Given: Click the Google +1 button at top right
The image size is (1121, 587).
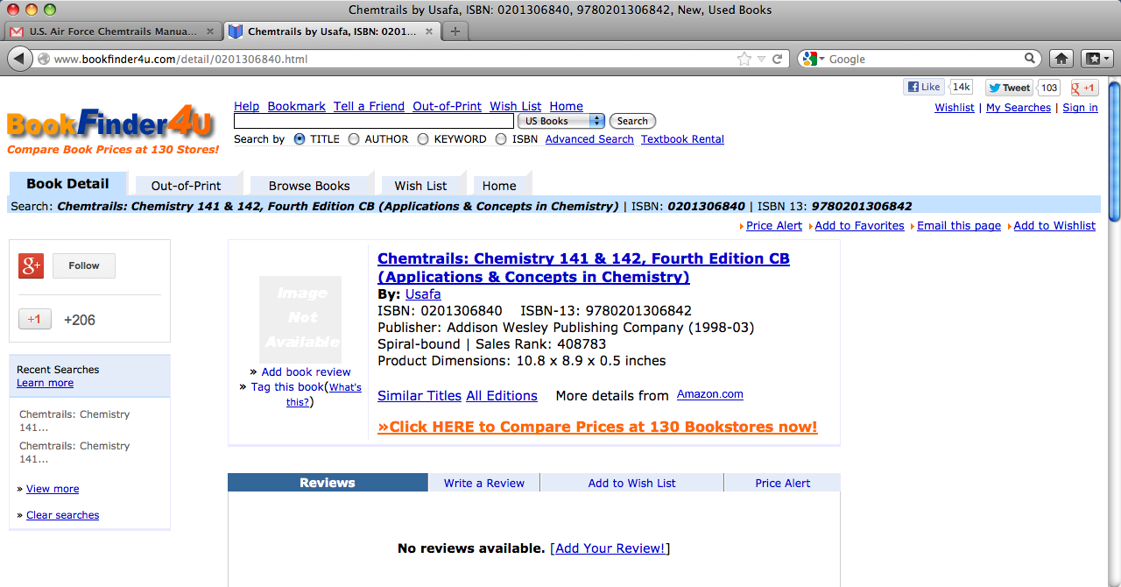Looking at the screenshot, I should (x=1085, y=88).
